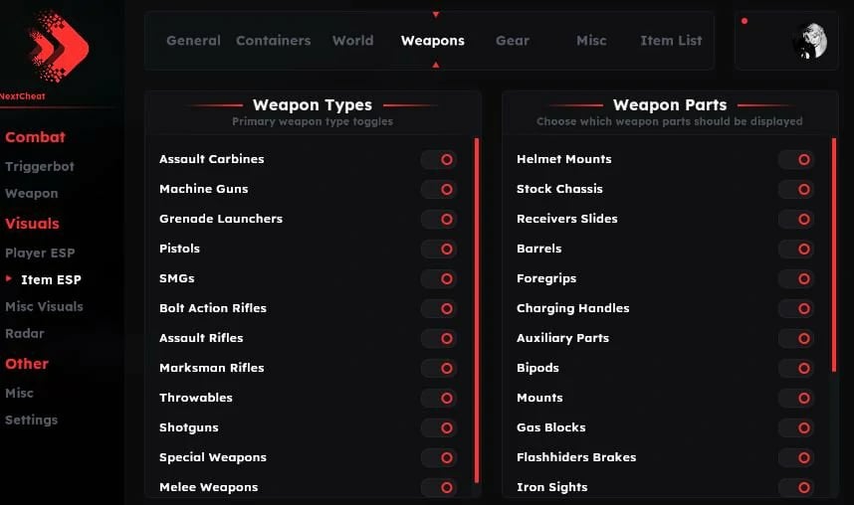Enable the Pistols toggle
The image size is (854, 505).
439,249
